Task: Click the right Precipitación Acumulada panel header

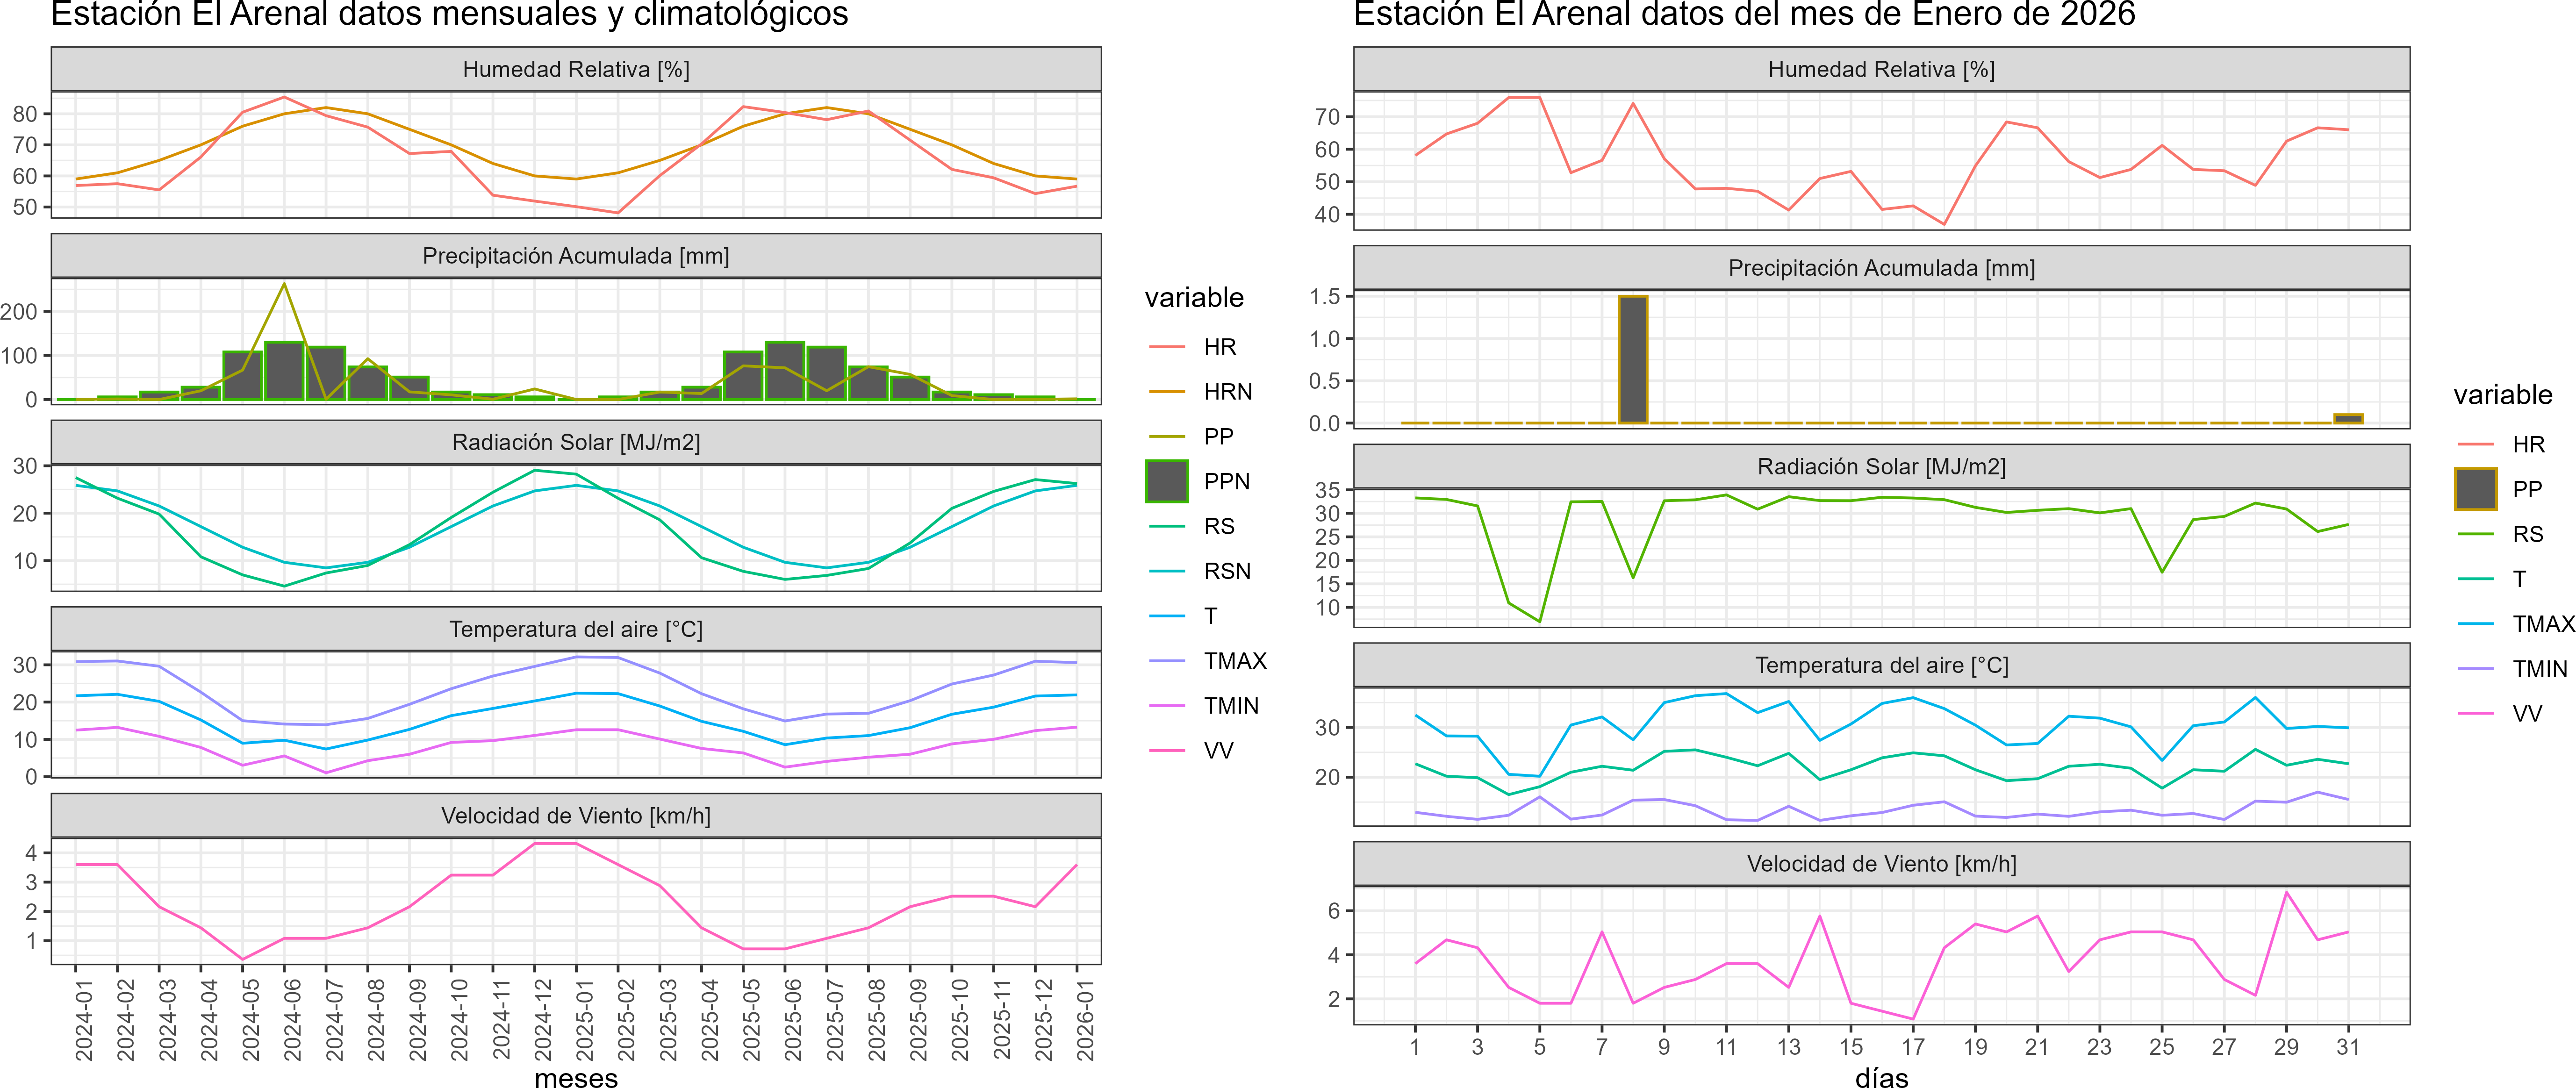Action: 1881,268
